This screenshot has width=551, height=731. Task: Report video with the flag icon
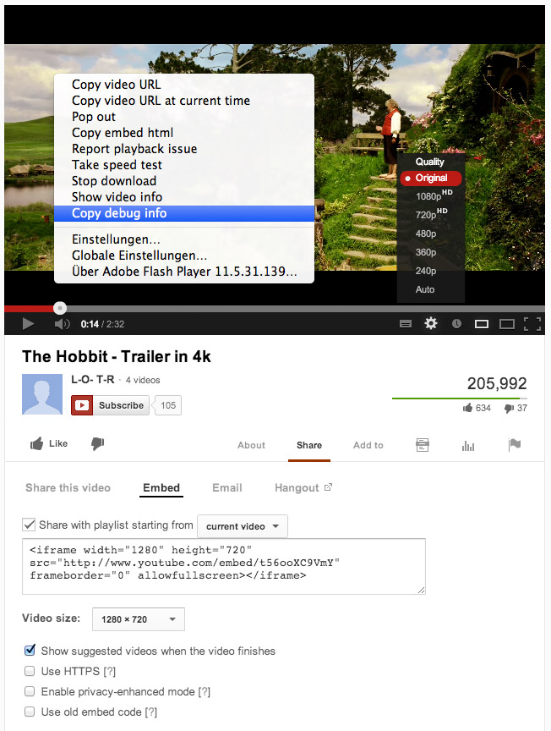click(x=514, y=445)
